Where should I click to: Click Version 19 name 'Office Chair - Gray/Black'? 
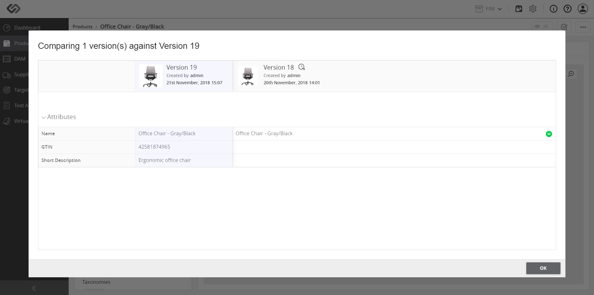coord(167,133)
